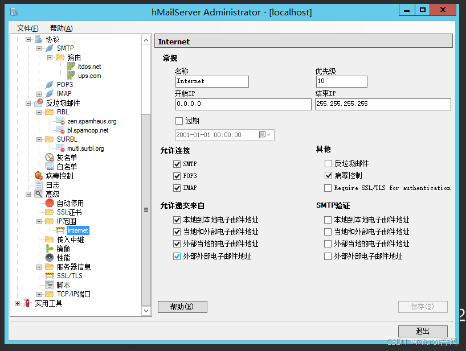Uncheck the 病毒控制 checkbox under 其他

point(328,176)
